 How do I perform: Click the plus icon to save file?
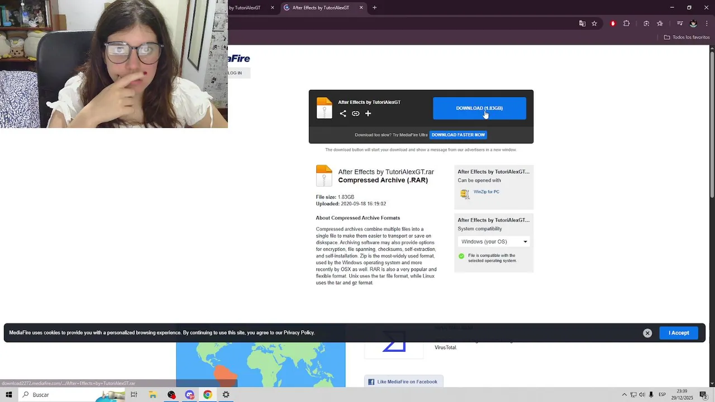[368, 113]
